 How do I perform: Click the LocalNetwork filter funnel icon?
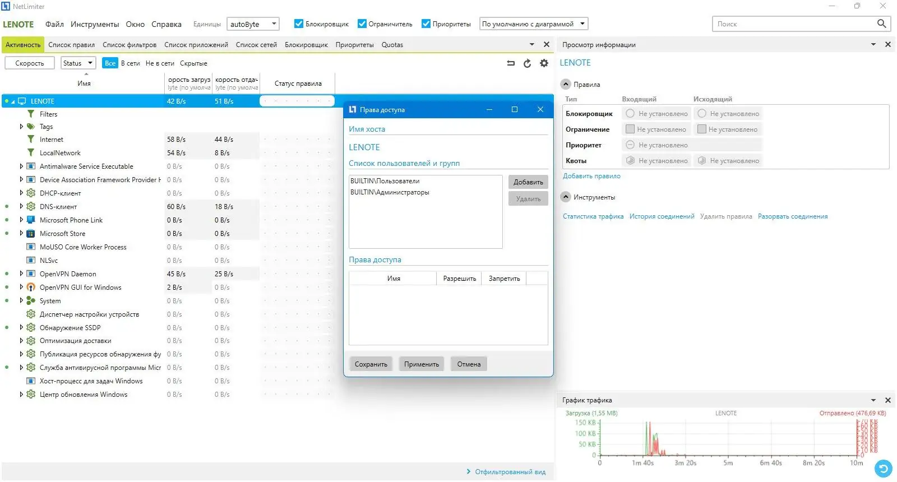[31, 153]
